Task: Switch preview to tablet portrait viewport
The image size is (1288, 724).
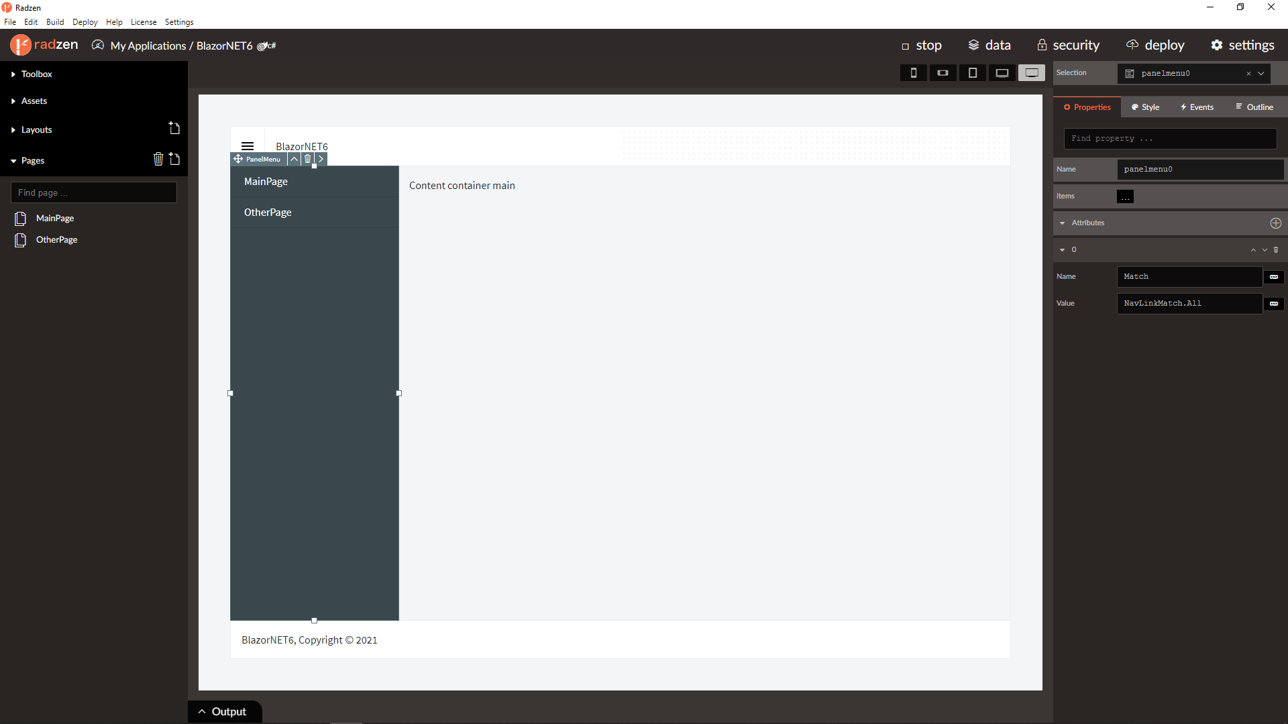Action: 973,73
